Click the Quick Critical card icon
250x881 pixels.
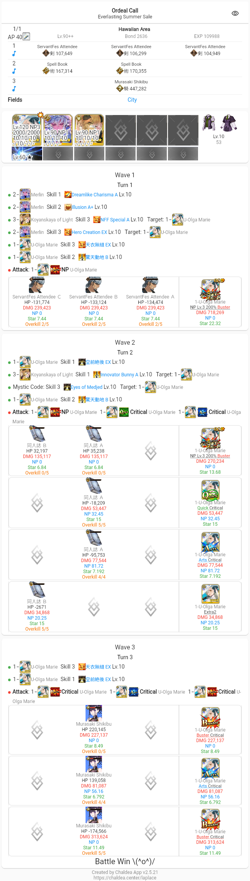pos(210,490)
